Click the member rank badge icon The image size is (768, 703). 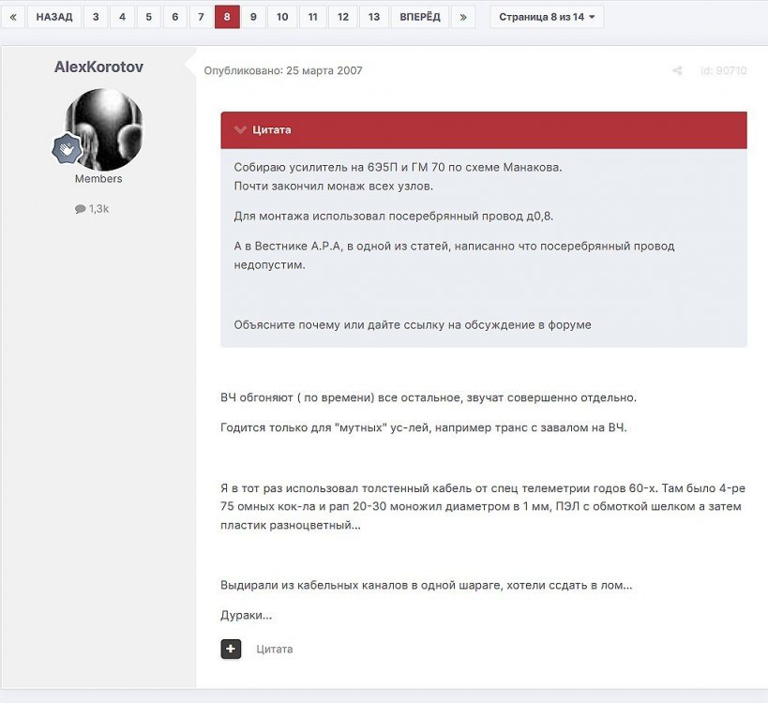[66, 149]
